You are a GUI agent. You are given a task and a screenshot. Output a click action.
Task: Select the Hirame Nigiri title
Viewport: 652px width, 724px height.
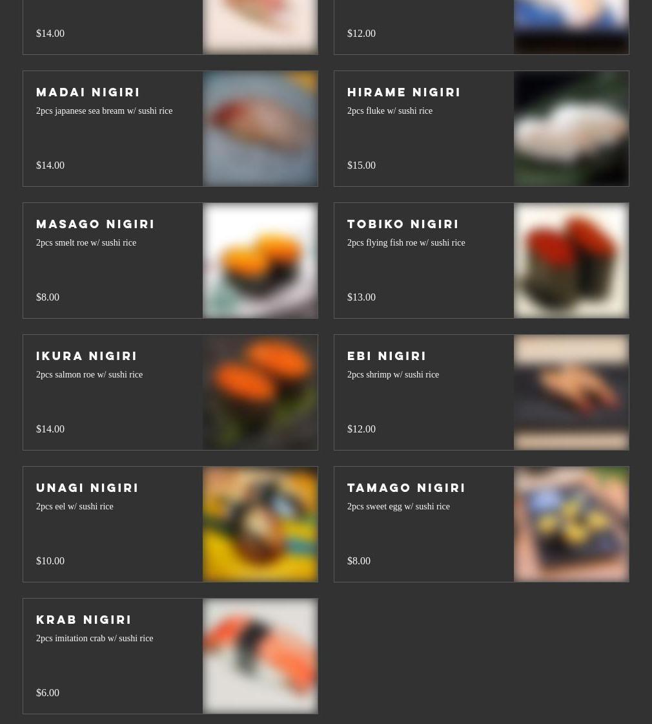(403, 92)
